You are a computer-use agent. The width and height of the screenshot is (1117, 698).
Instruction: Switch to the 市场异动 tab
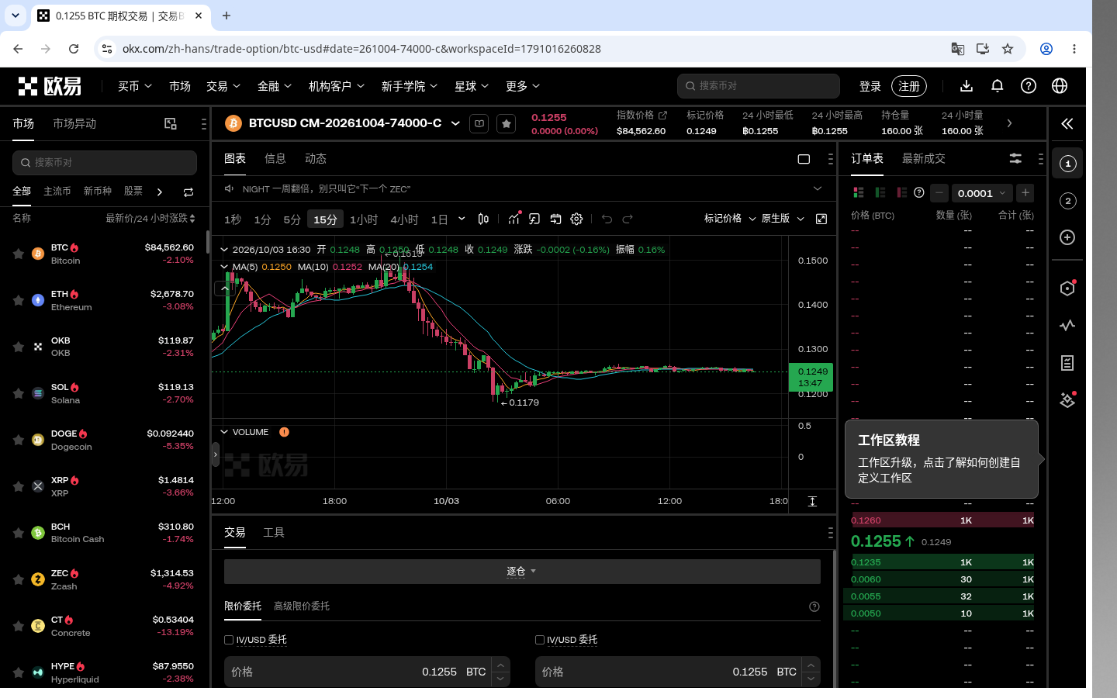coord(74,123)
